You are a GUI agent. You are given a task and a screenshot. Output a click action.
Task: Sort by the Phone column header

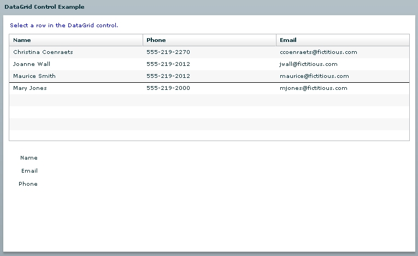click(209, 40)
